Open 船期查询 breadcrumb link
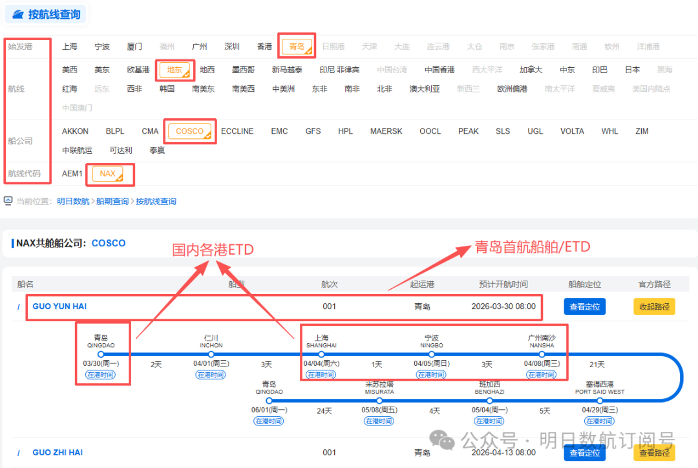Image resolution: width=698 pixels, height=468 pixels. pyautogui.click(x=111, y=201)
